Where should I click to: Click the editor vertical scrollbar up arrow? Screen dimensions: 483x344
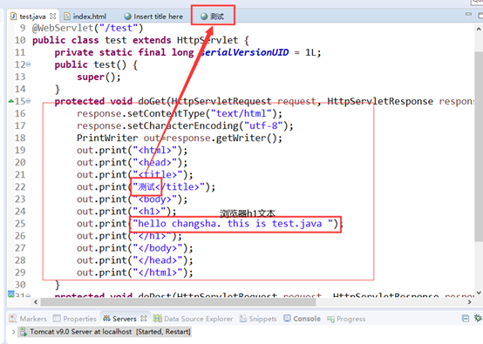point(479,30)
